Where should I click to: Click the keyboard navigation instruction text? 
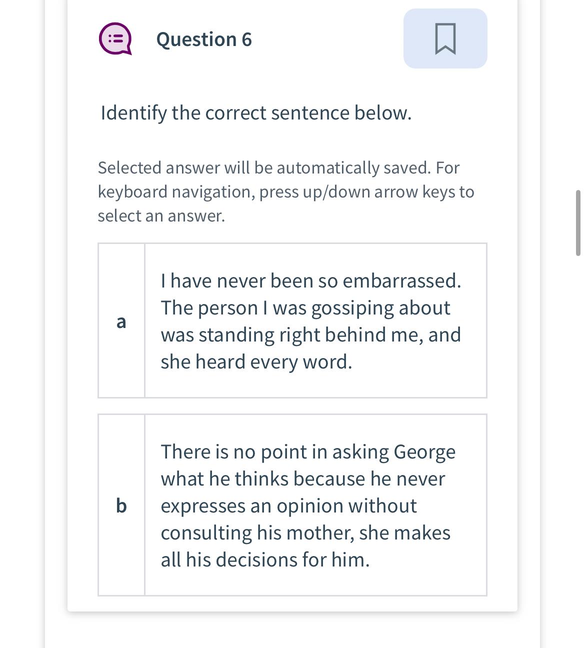(x=285, y=191)
